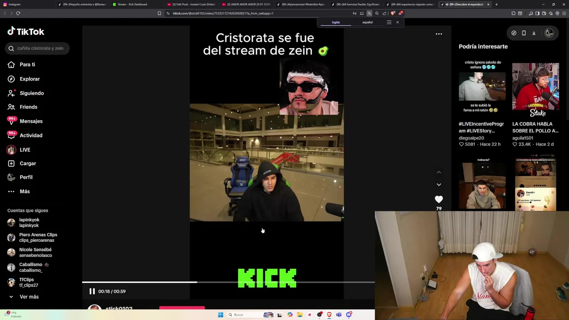Bookmark this page icon

(159, 13)
